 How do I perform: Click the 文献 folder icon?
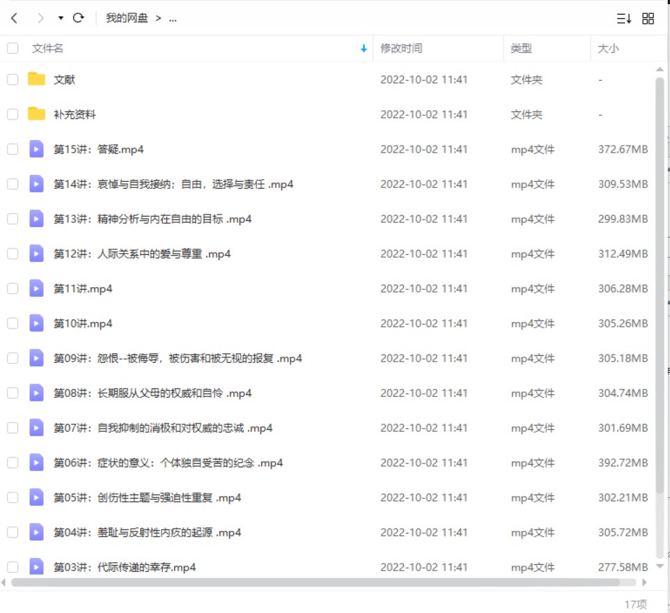[x=36, y=79]
